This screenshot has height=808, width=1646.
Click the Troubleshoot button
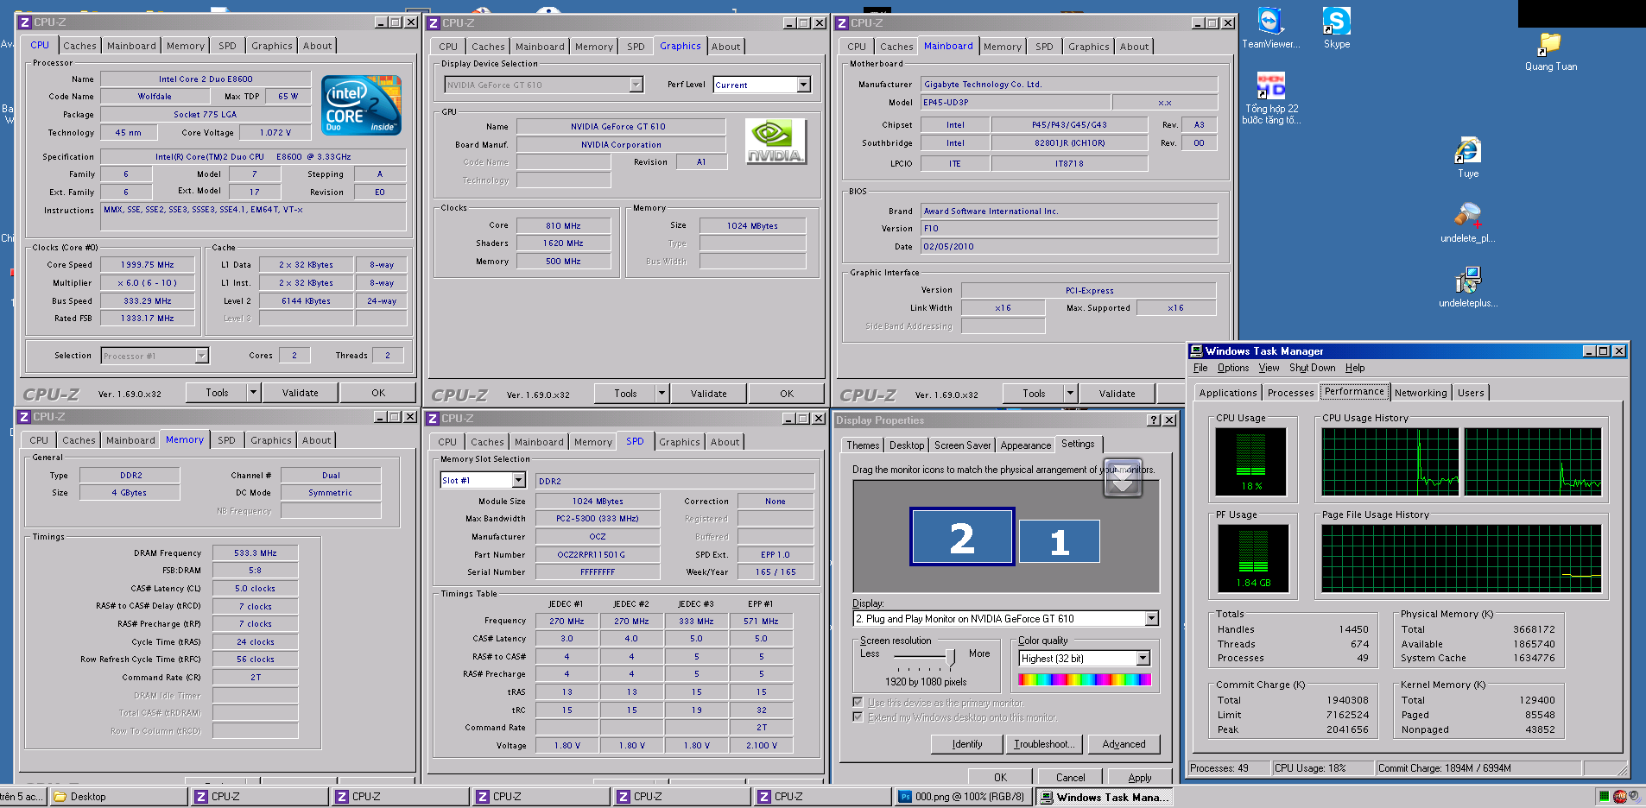click(1044, 744)
